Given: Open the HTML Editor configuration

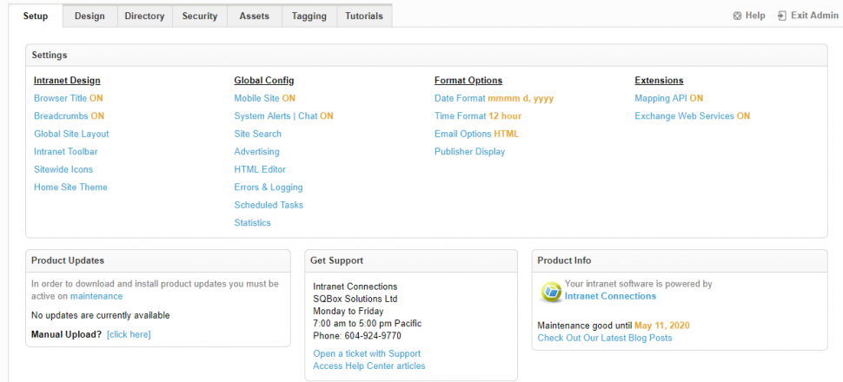Looking at the screenshot, I should tap(260, 169).
